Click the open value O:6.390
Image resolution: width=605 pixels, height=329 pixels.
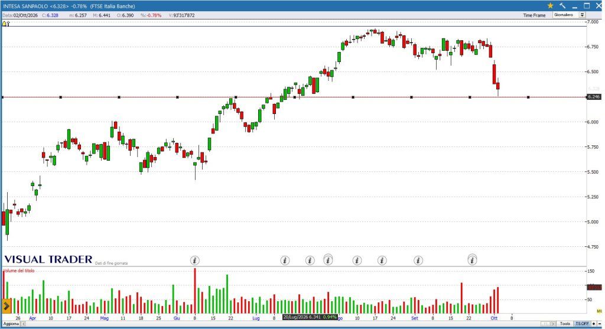[125, 15]
